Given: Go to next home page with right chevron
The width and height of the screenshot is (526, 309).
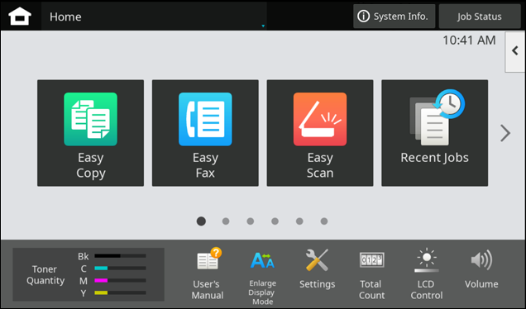Looking at the screenshot, I should pos(505,133).
